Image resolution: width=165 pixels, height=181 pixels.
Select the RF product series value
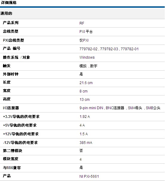82,23
